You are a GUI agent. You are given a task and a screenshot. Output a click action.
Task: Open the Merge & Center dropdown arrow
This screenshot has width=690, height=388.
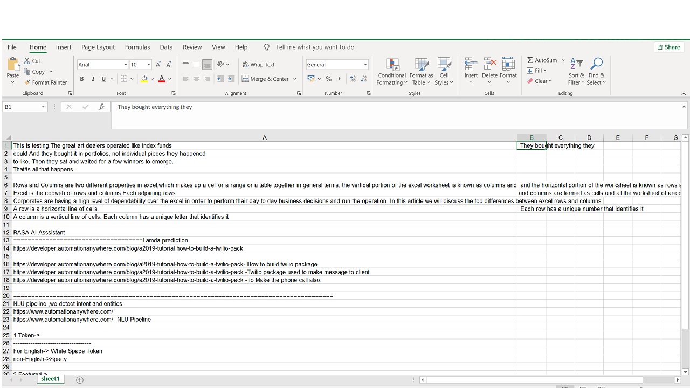click(295, 79)
